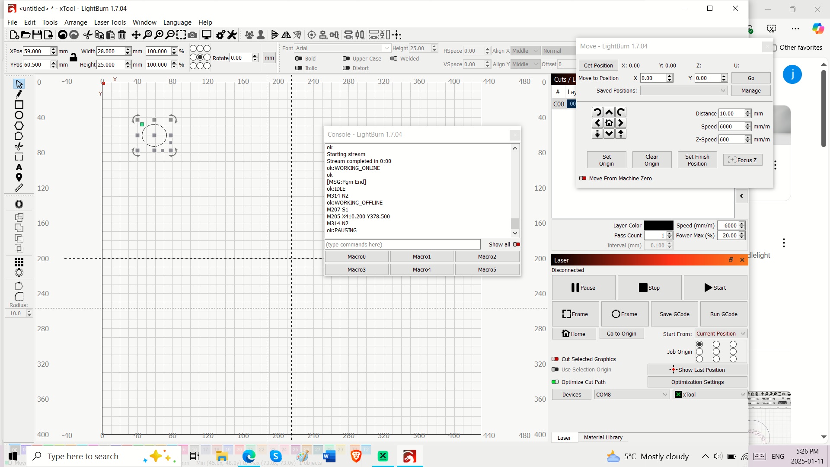Toggle Italic font switch

point(299,68)
